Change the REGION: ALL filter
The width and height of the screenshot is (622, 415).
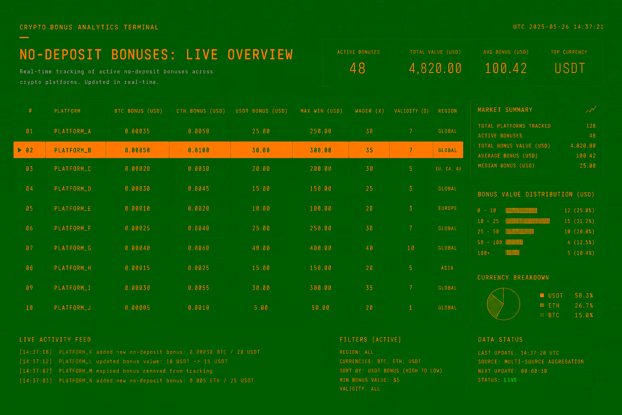click(357, 352)
